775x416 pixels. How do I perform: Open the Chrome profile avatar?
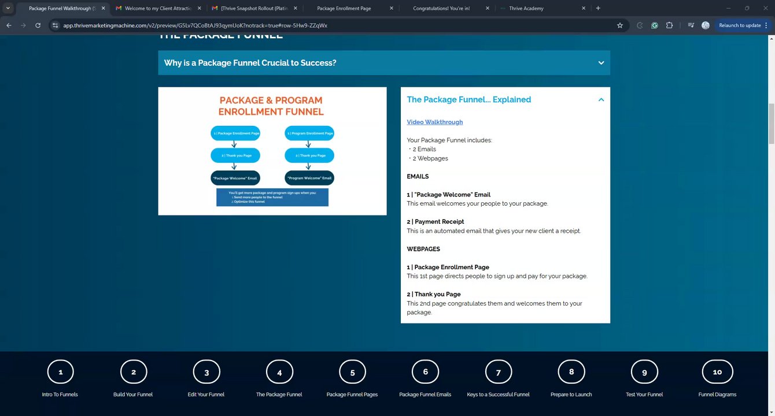click(706, 25)
